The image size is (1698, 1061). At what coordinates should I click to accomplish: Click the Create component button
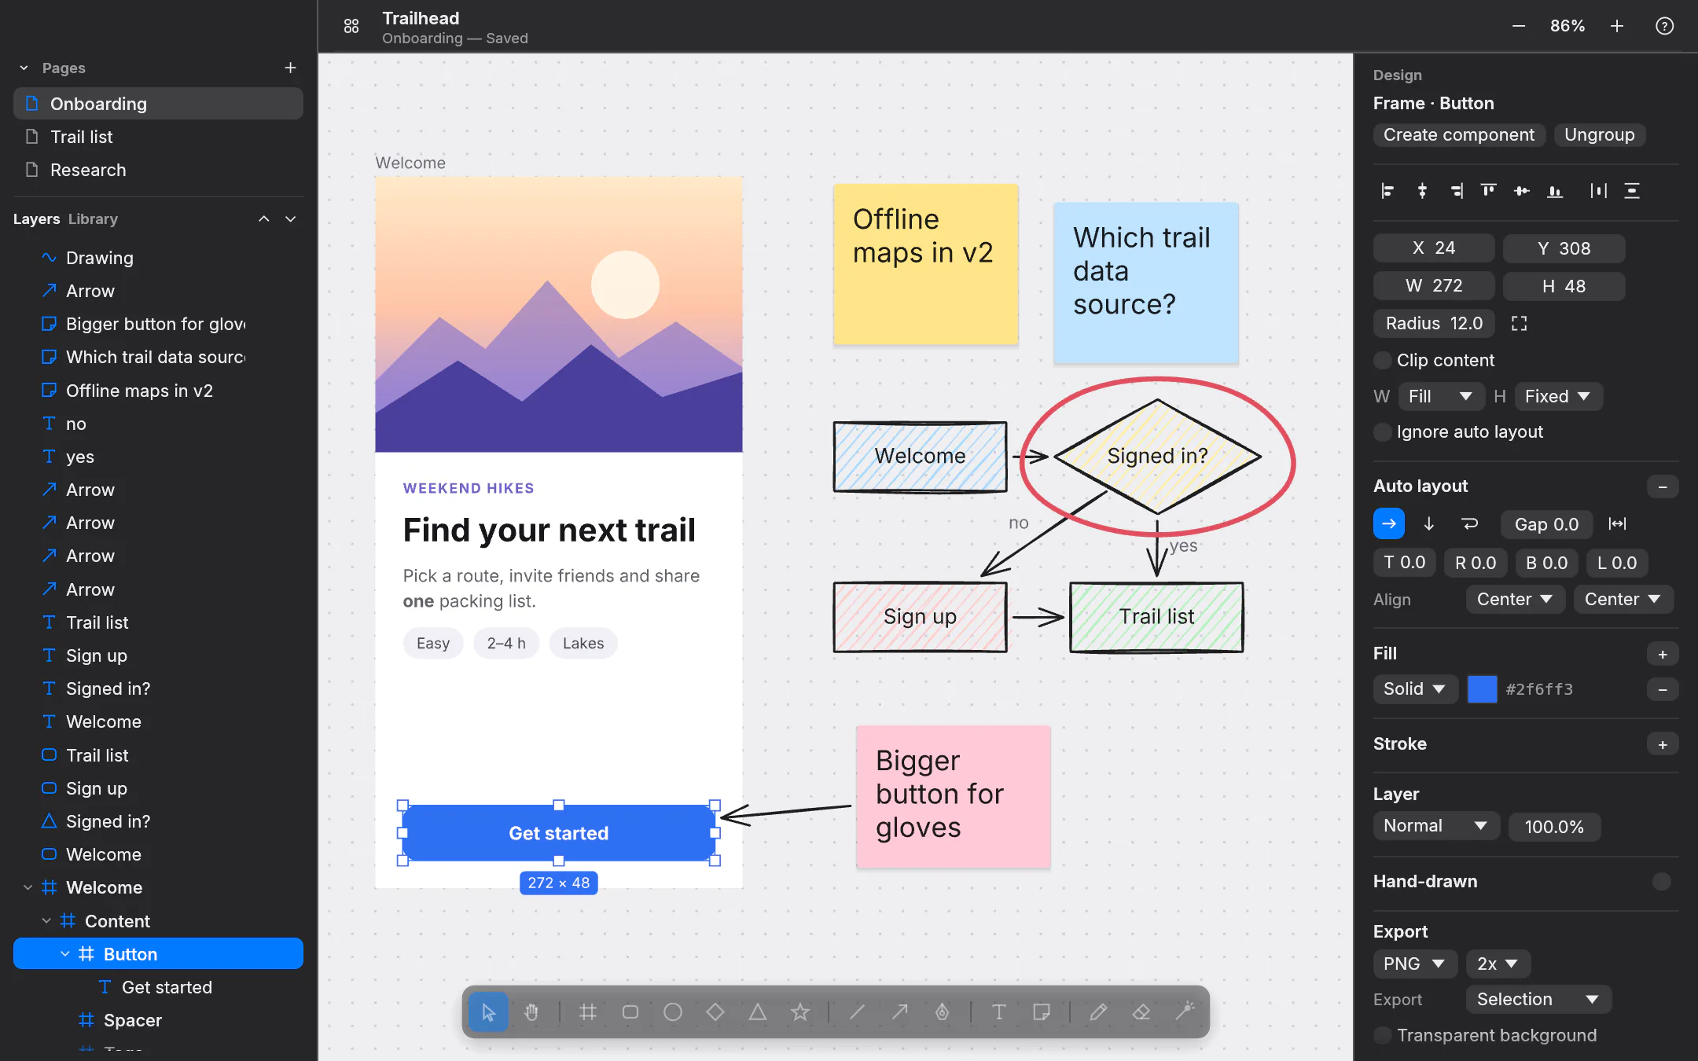(x=1458, y=134)
